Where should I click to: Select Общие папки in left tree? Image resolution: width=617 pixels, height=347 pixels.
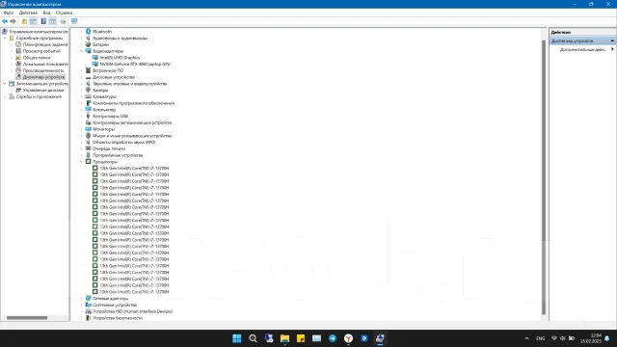tap(37, 58)
